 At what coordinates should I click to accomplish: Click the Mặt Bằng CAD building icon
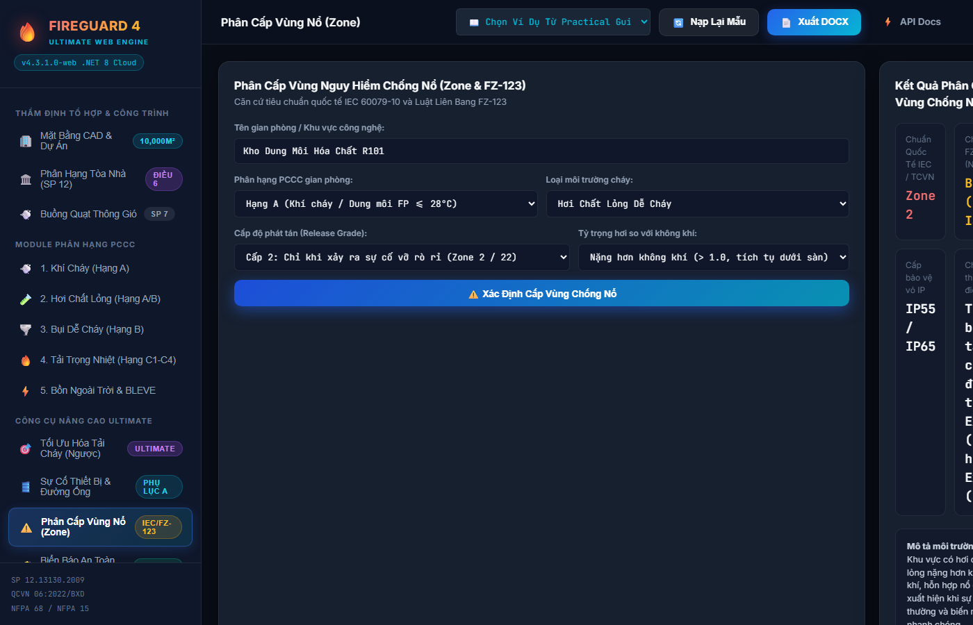click(x=26, y=141)
